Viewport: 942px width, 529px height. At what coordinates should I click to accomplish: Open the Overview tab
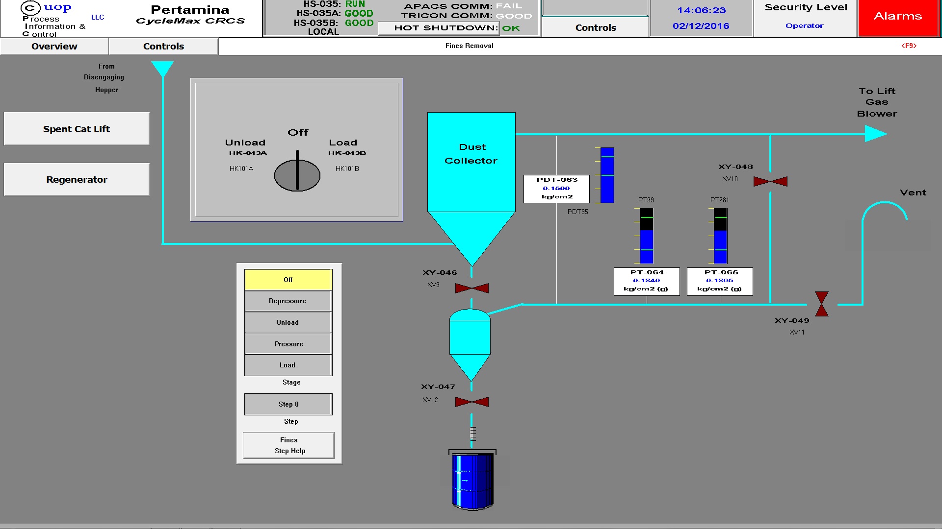(x=54, y=47)
